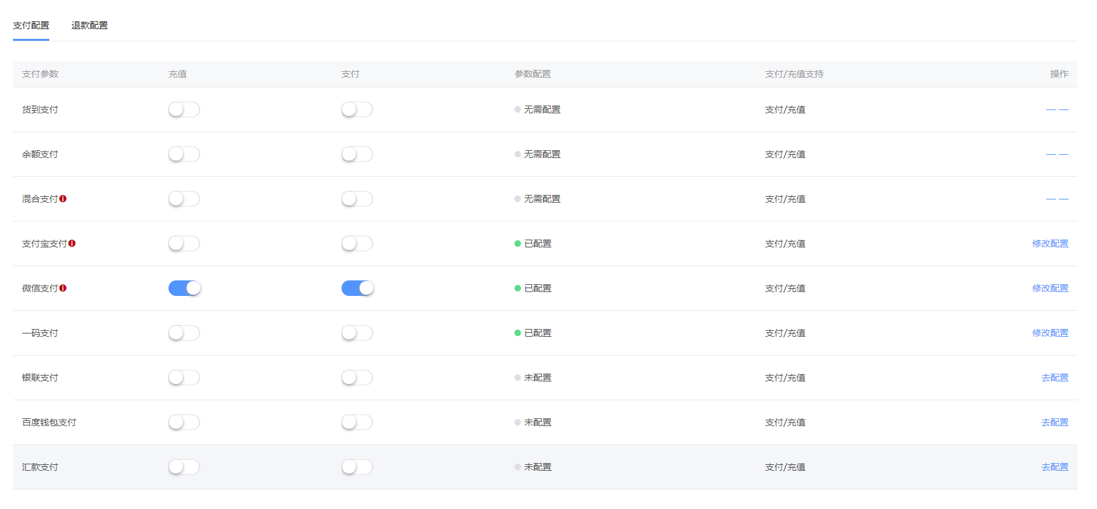Enable 充值 toggle for 余额支付
Image resolution: width=1097 pixels, height=509 pixels.
pyautogui.click(x=184, y=154)
